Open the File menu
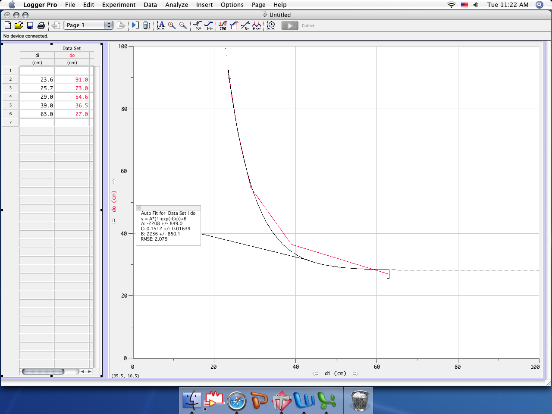552x414 pixels. [x=70, y=5]
